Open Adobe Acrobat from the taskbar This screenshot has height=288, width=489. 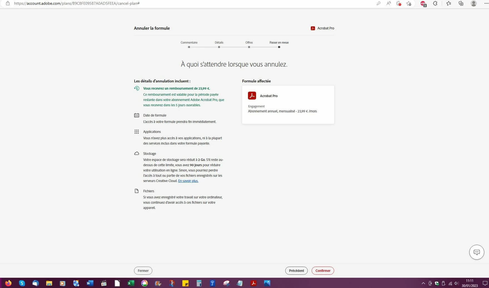(x=254, y=283)
